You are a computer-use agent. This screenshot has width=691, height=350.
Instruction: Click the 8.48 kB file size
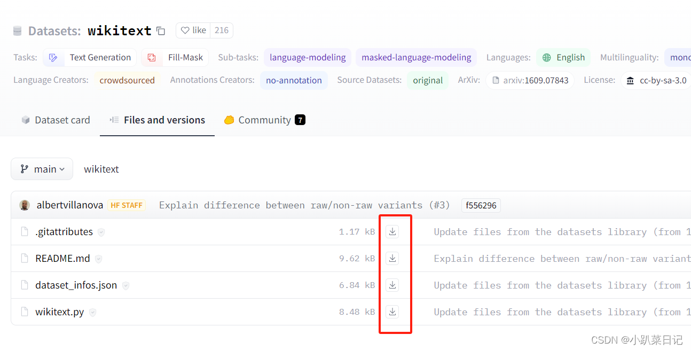pyautogui.click(x=357, y=312)
